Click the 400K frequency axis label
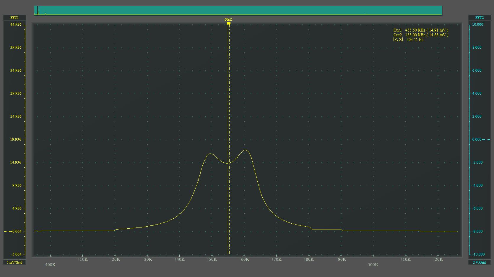 tap(50, 265)
